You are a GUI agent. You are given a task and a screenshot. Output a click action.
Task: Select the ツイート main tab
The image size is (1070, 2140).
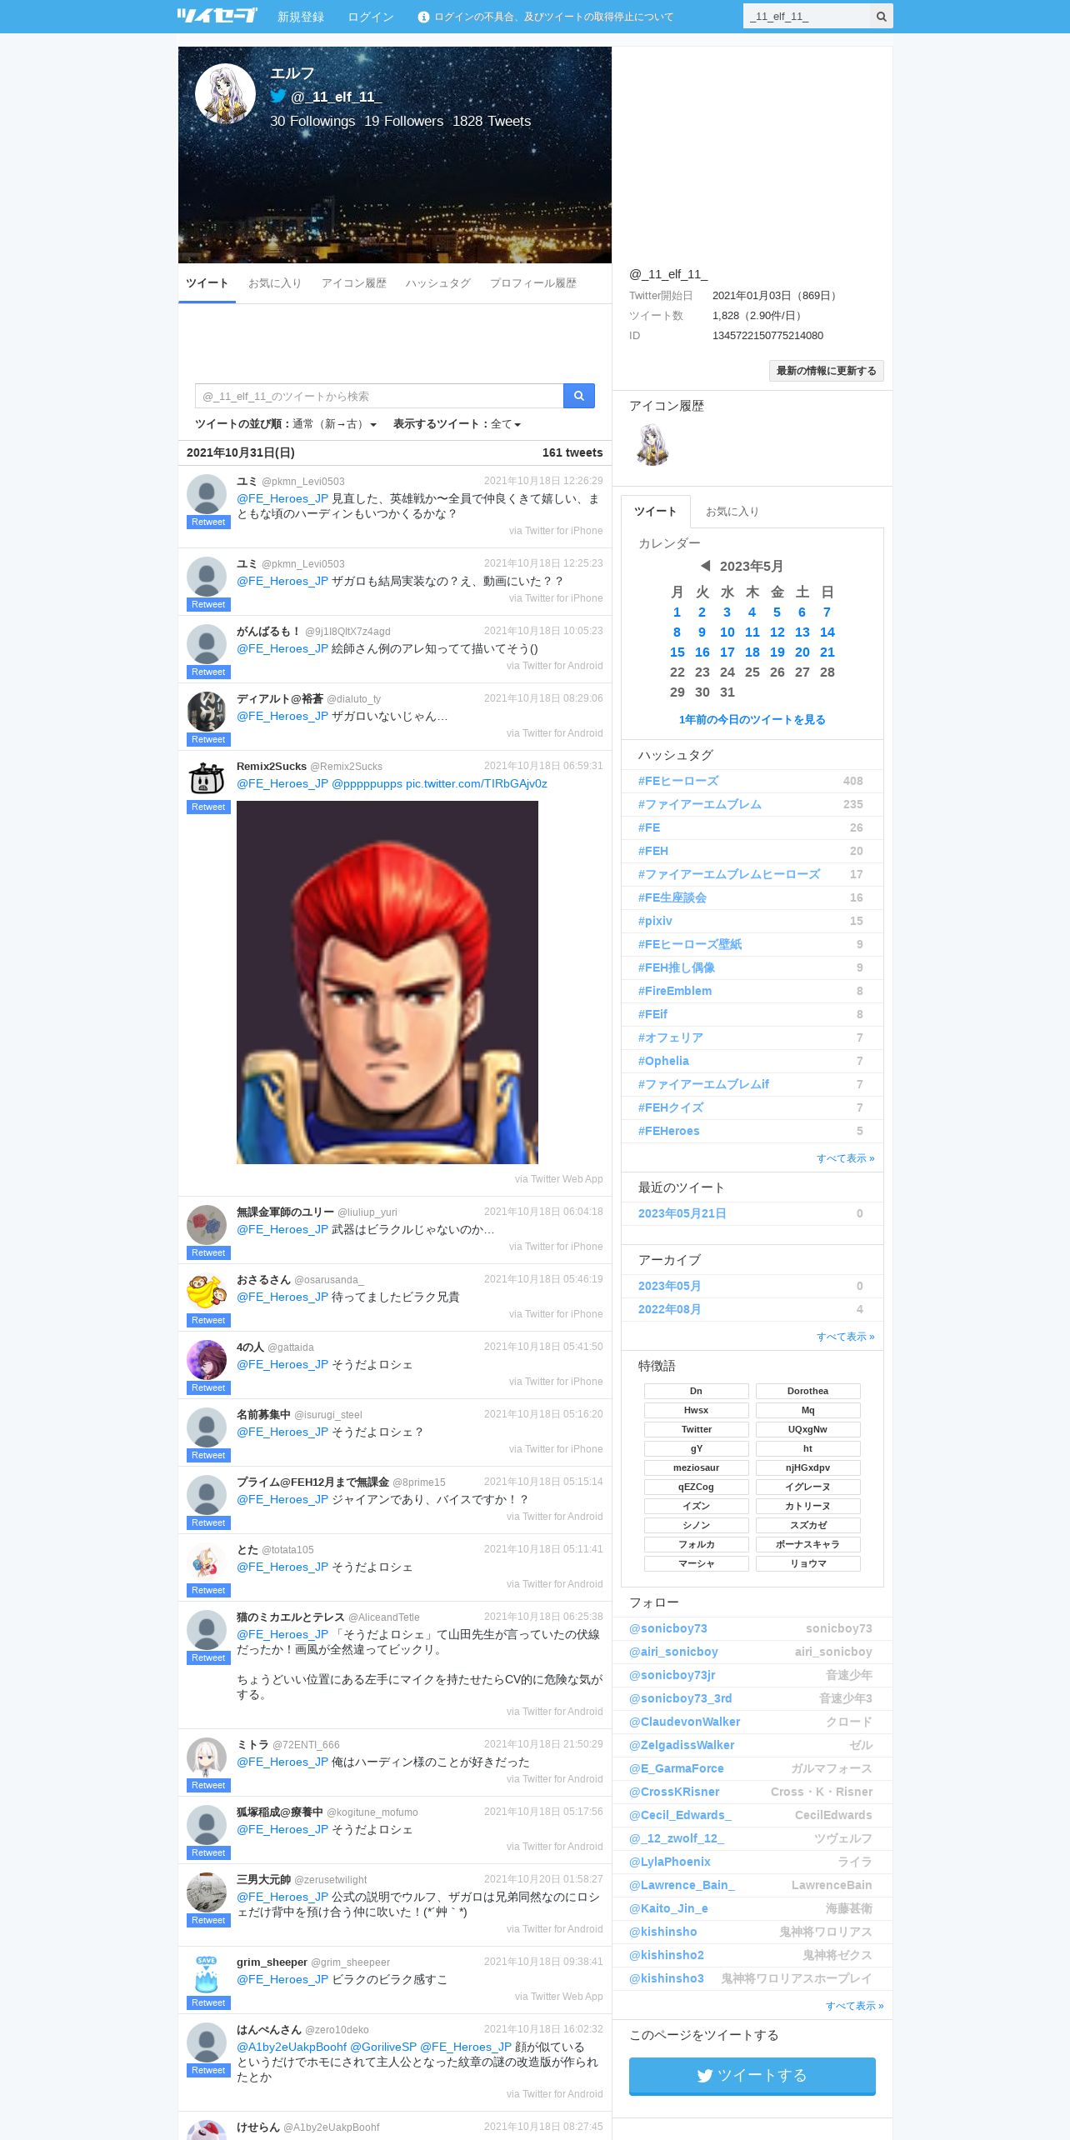(207, 283)
